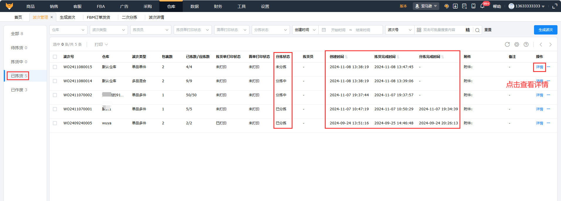
Task: Open FBA top menu
Action: pyautogui.click(x=101, y=6)
